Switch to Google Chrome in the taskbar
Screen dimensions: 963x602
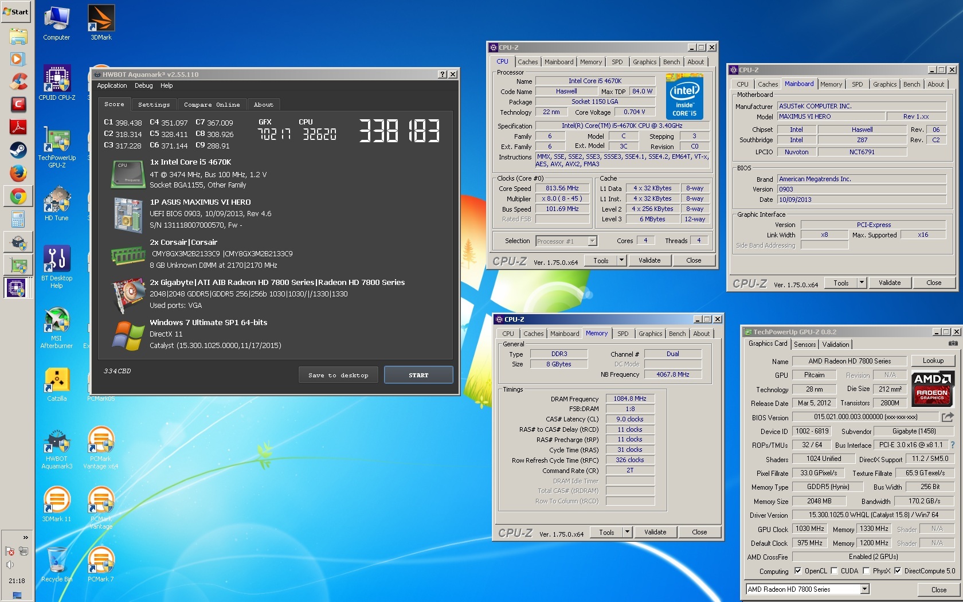point(18,196)
